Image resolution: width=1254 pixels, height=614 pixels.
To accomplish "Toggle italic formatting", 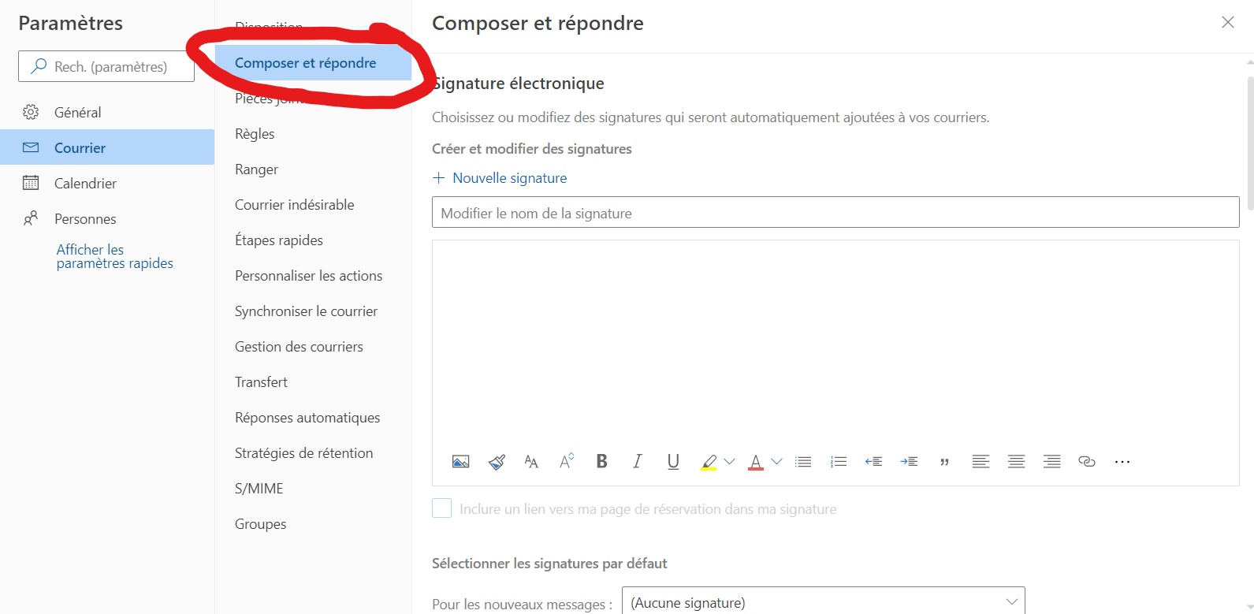I will pyautogui.click(x=638, y=462).
